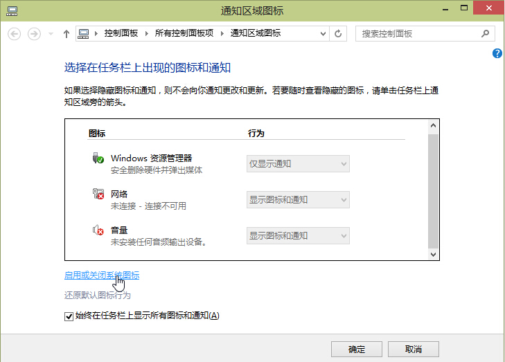
Task: Select 控制面板 in the breadcrumb path
Action: 121,33
